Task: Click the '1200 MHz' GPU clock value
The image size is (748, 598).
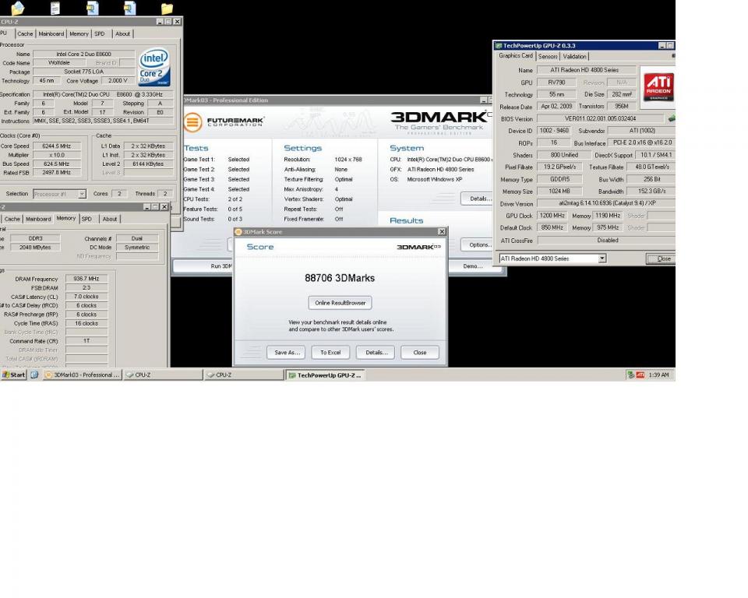Action: coord(552,216)
